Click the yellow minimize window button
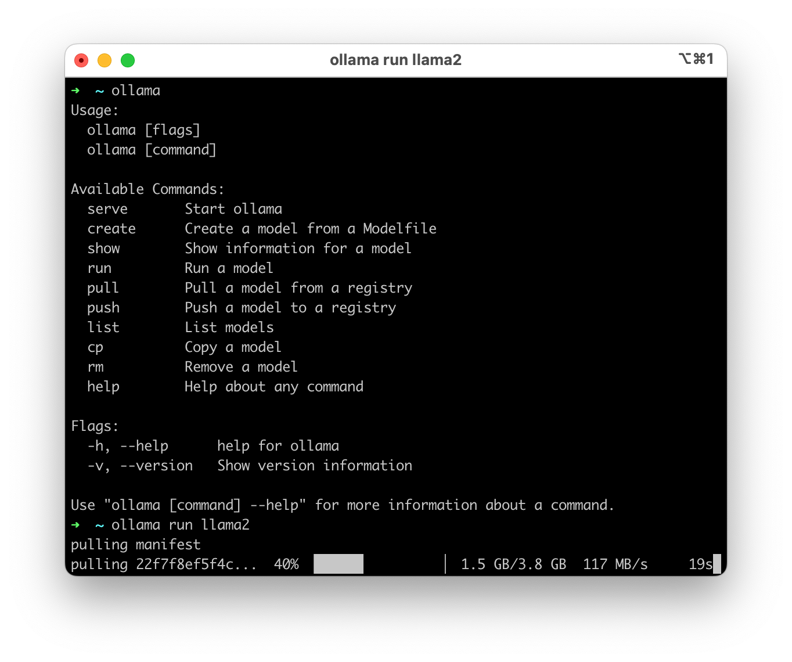792x662 pixels. pyautogui.click(x=105, y=60)
